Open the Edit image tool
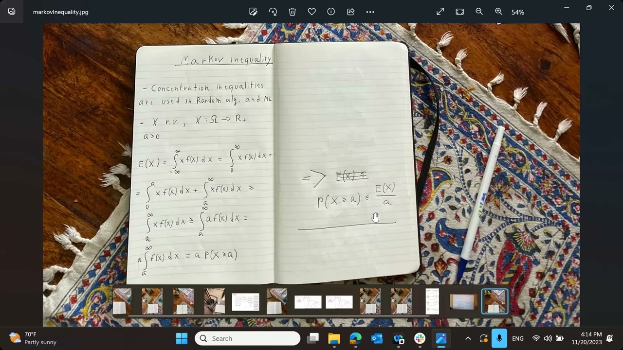623x350 pixels. [x=253, y=12]
